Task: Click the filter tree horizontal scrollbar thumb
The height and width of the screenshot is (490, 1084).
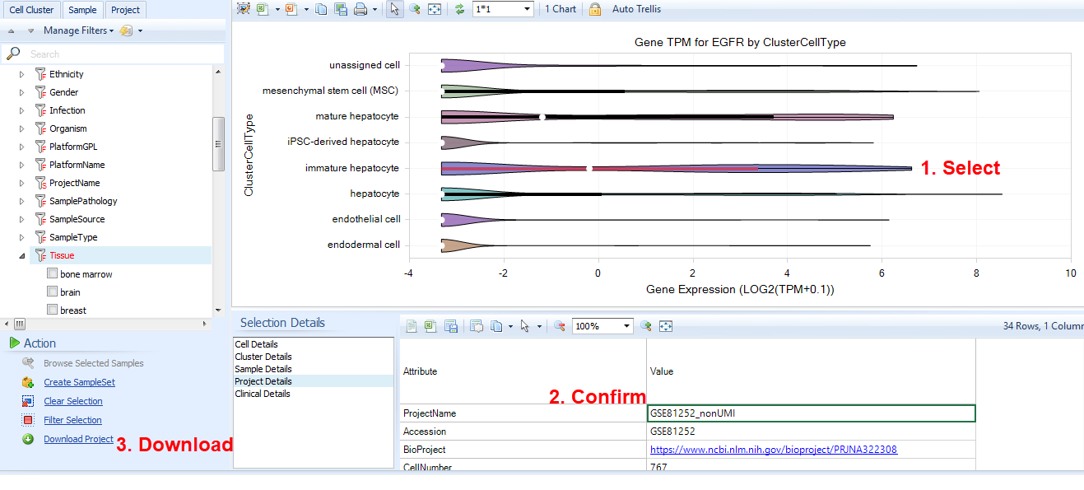Action: pyautogui.click(x=20, y=324)
